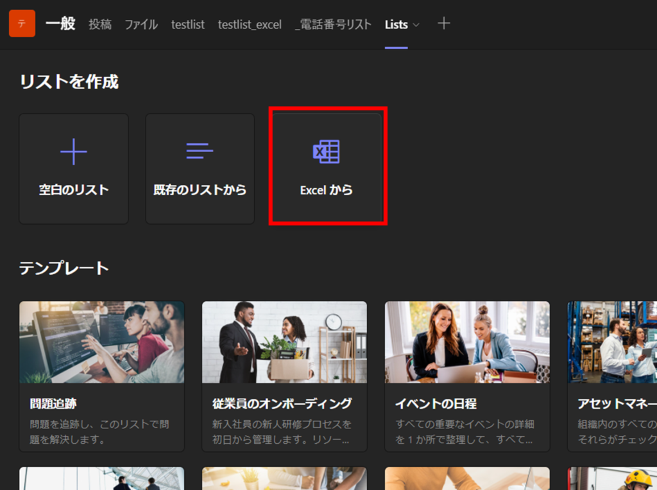The height and width of the screenshot is (490, 657).
Task: Expand the Lists tab dropdown chevron
Action: (x=416, y=25)
